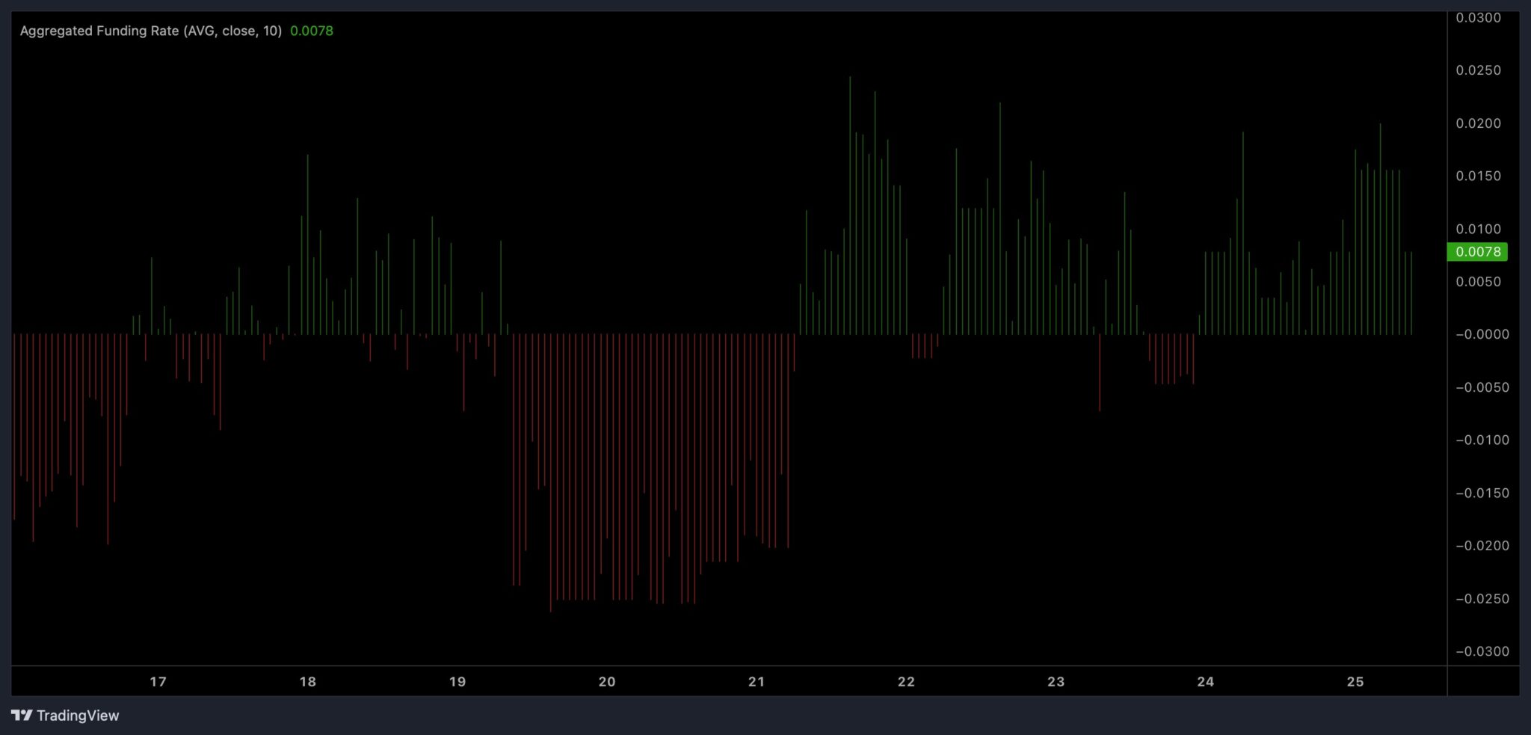Click the 0.0050 axis label
The width and height of the screenshot is (1531, 735).
tap(1478, 282)
